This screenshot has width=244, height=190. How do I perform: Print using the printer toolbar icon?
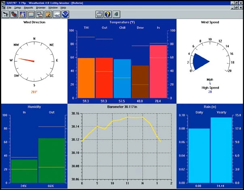click(x=99, y=14)
